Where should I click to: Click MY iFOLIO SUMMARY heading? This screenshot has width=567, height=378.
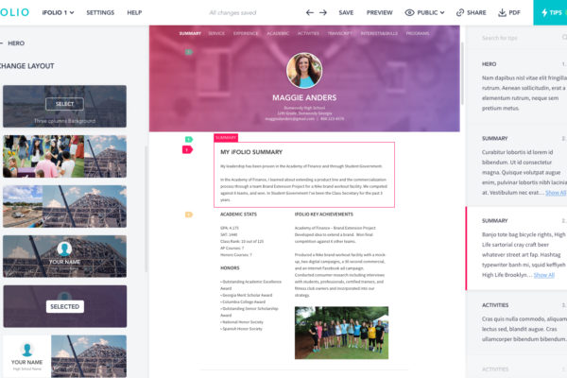point(251,152)
